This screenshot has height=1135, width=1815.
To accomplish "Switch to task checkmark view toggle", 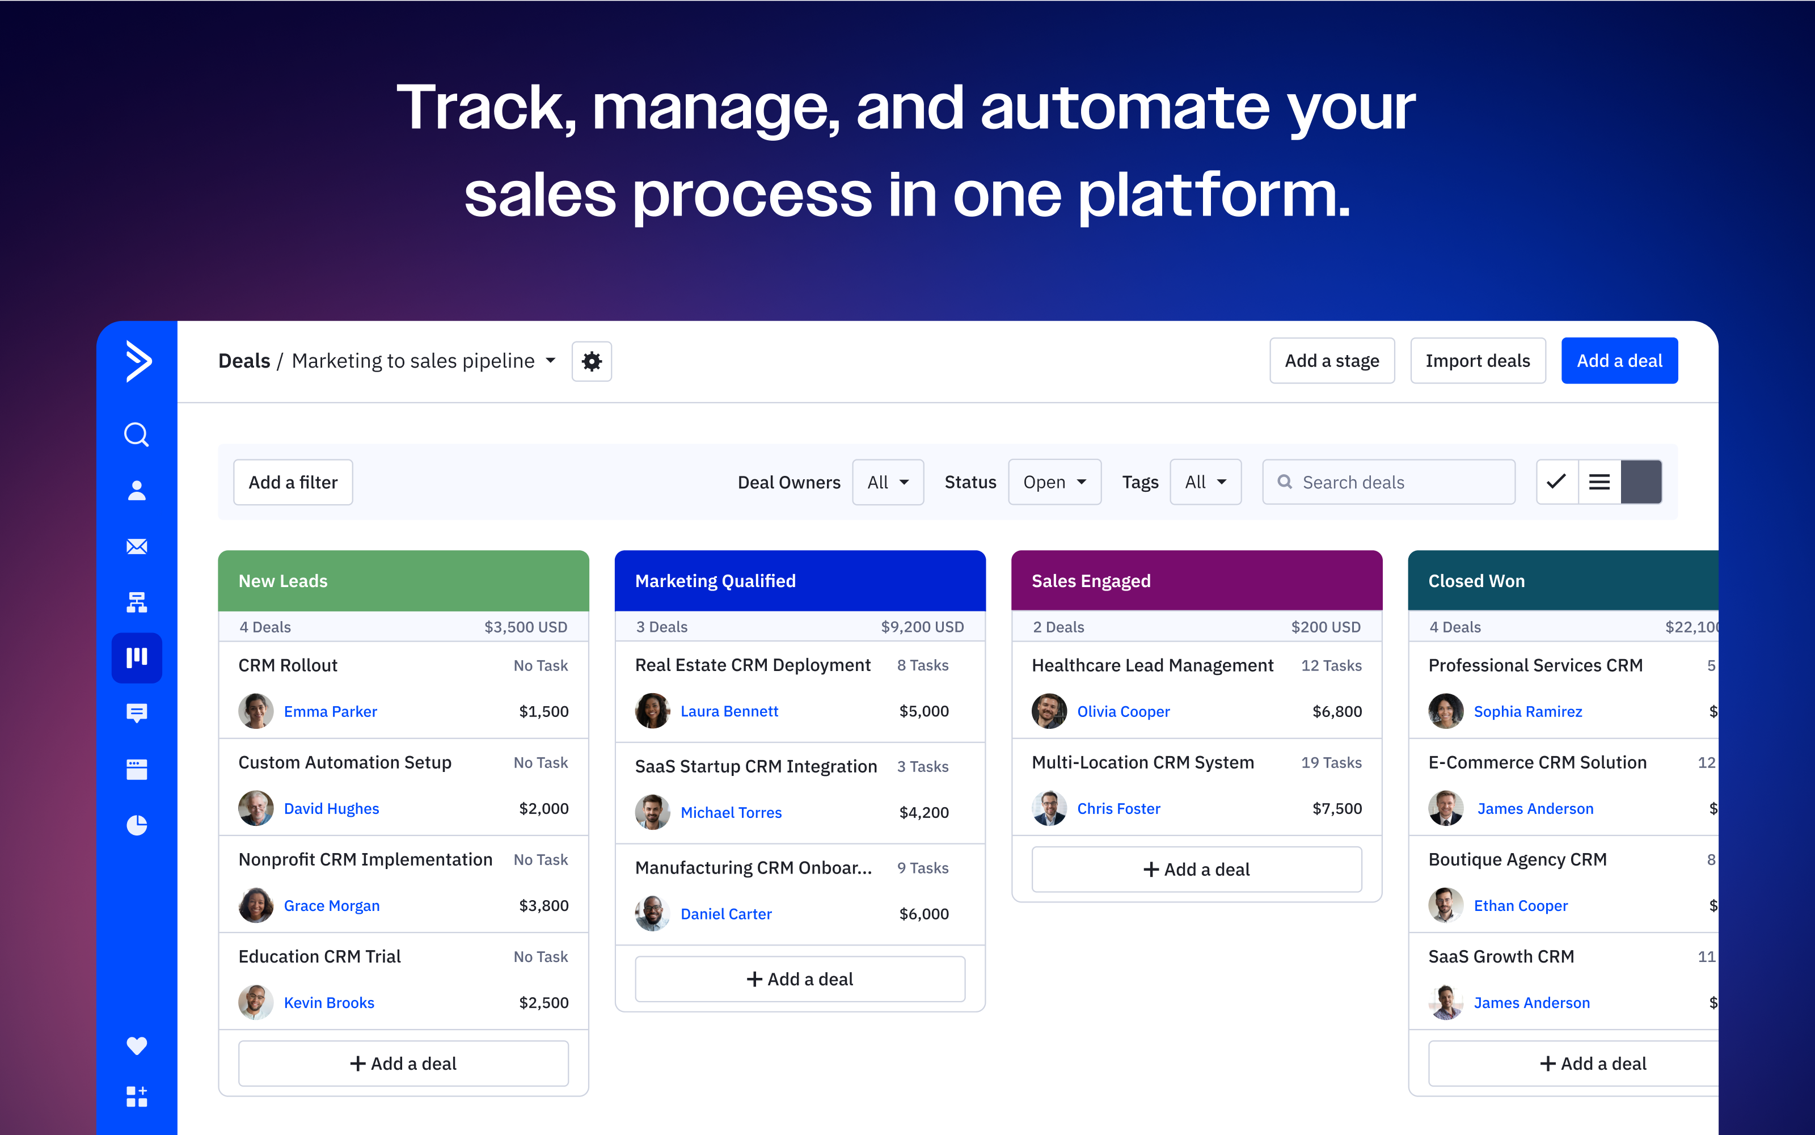I will coord(1557,482).
